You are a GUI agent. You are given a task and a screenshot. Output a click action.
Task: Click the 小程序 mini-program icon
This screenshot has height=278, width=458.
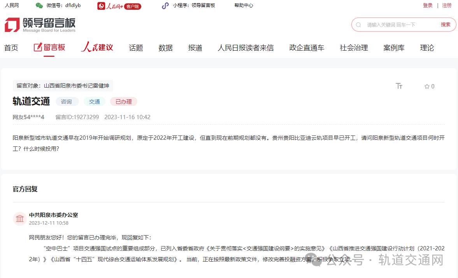165,5
